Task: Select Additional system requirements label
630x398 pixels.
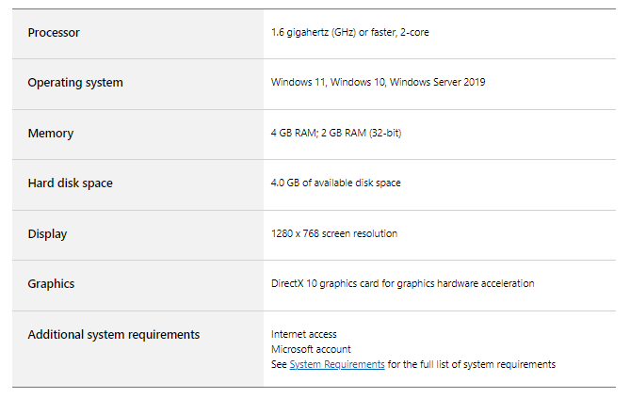Action: [x=114, y=335]
